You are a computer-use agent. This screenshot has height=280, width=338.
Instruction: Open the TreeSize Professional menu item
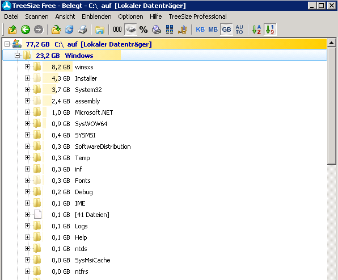197,16
